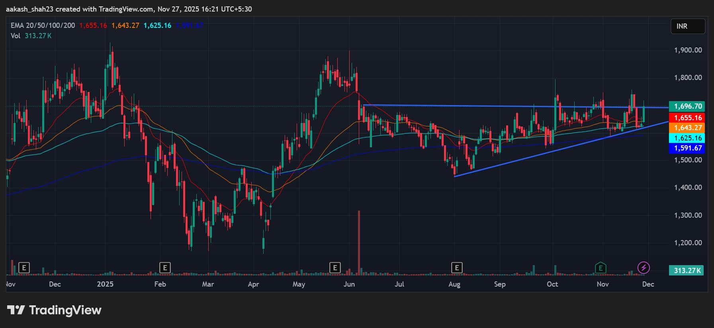Click the EMA 20/50/100/200 indicator legend
The image size is (714, 328).
click(43, 25)
